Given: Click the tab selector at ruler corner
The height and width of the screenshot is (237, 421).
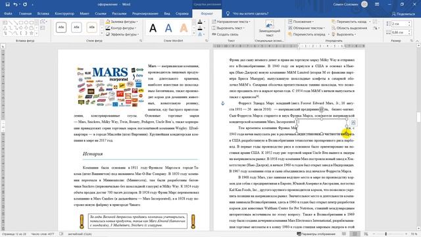Looking at the screenshot, I should pyautogui.click(x=3, y=46).
